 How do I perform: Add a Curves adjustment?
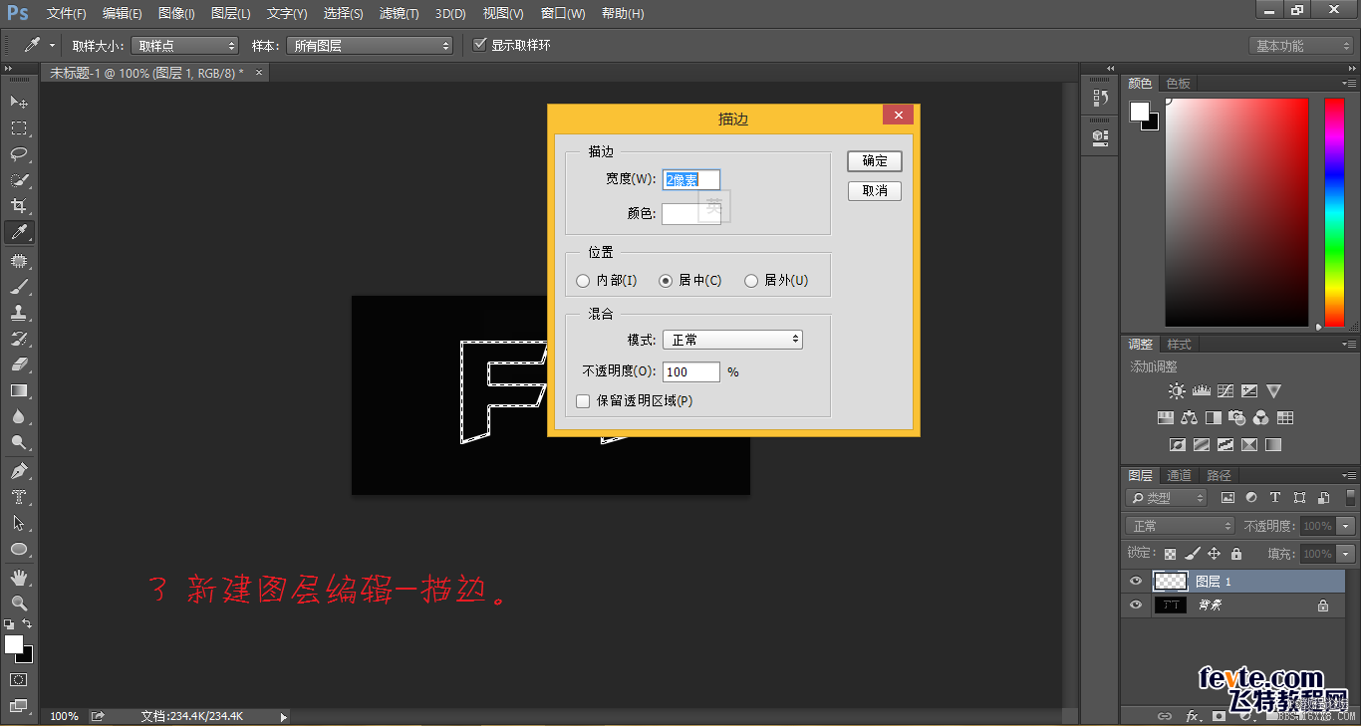1225,391
